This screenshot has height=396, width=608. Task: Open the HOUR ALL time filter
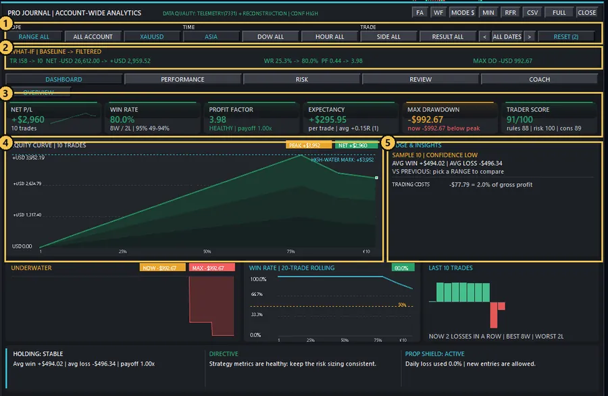tap(330, 36)
